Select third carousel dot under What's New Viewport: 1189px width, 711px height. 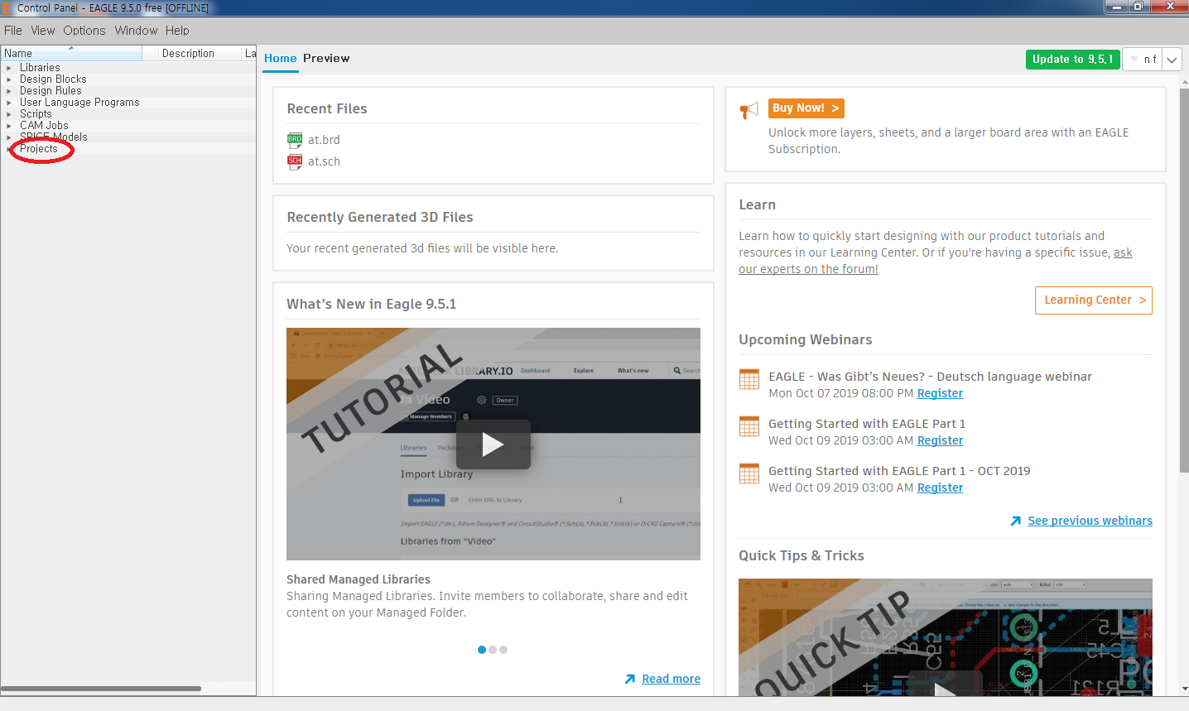[x=503, y=650]
